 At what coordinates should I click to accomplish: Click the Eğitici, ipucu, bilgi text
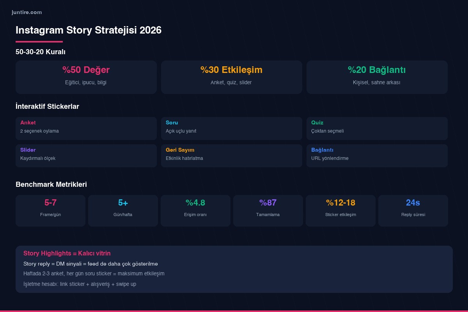[86, 83]
